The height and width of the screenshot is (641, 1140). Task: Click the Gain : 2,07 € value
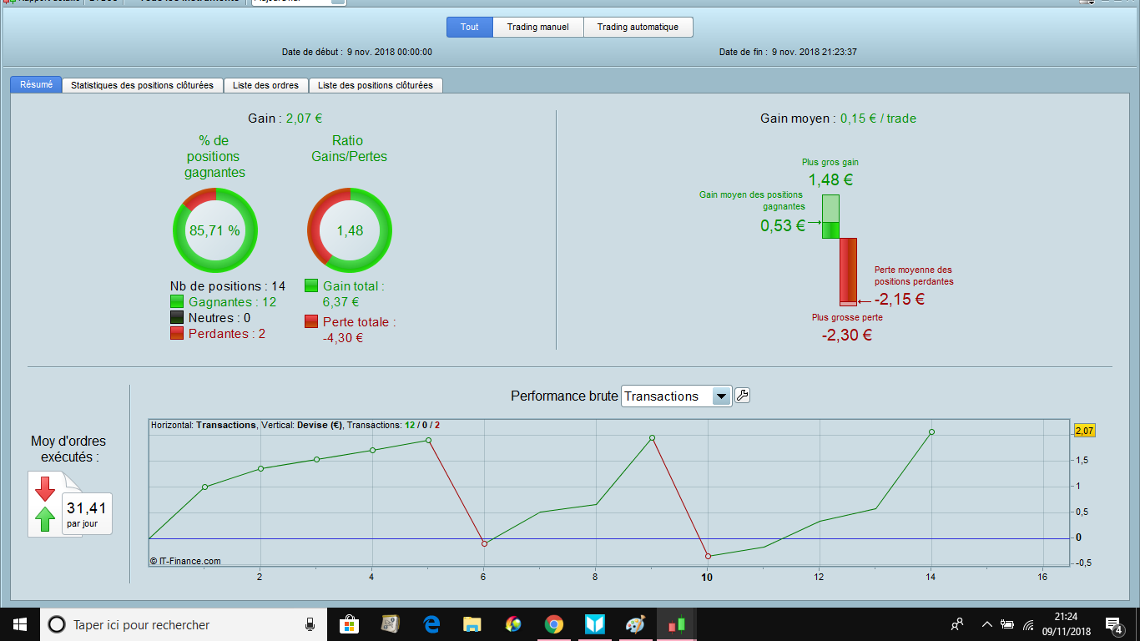305,119
